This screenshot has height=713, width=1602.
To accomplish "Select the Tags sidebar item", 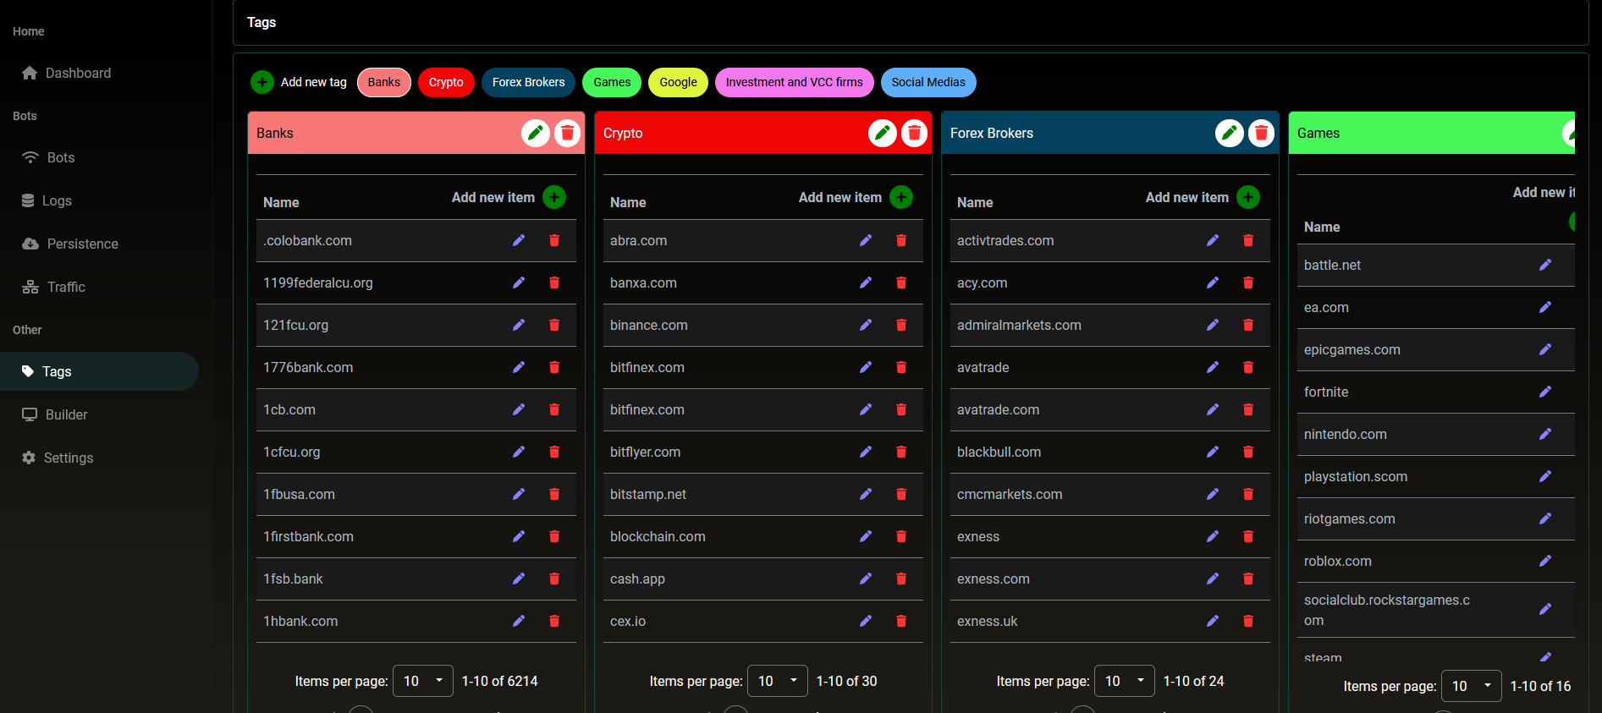I will pyautogui.click(x=100, y=371).
